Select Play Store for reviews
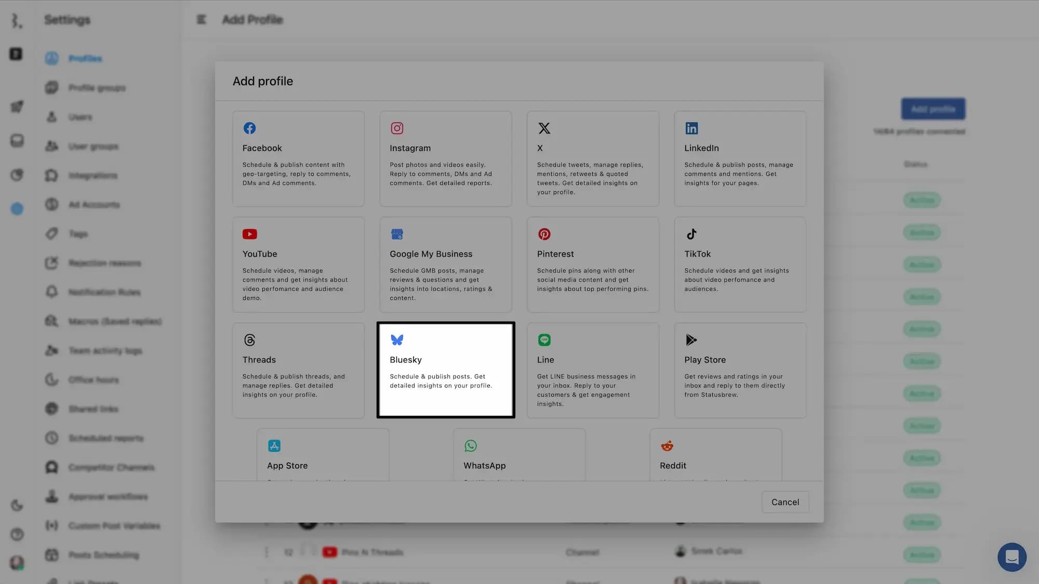The height and width of the screenshot is (584, 1039). pos(740,370)
